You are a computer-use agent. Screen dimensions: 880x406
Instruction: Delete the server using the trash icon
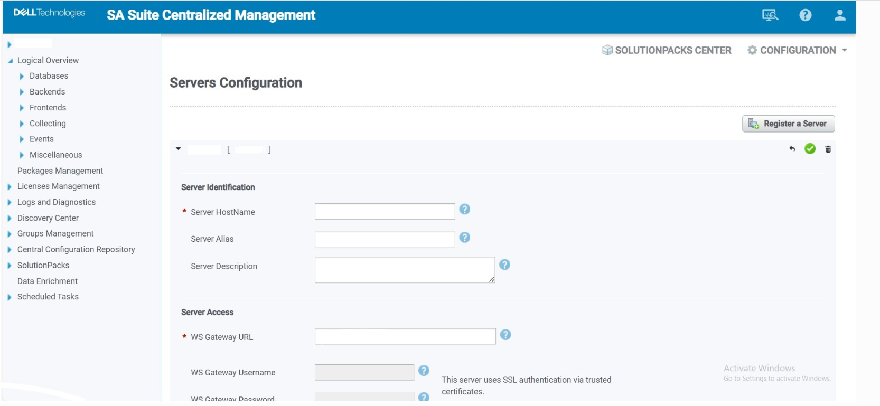click(x=828, y=149)
